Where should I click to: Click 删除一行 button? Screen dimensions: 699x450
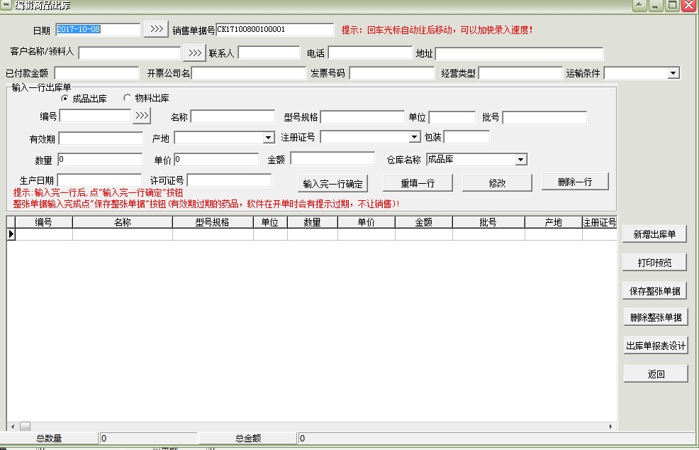[575, 182]
